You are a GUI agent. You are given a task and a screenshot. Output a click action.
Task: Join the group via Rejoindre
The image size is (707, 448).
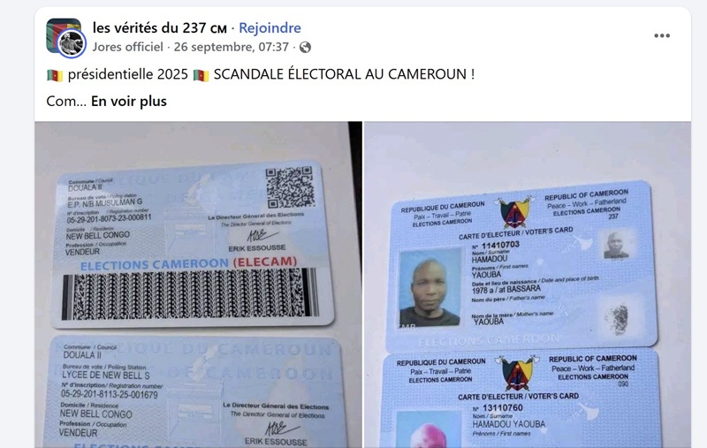(270, 28)
